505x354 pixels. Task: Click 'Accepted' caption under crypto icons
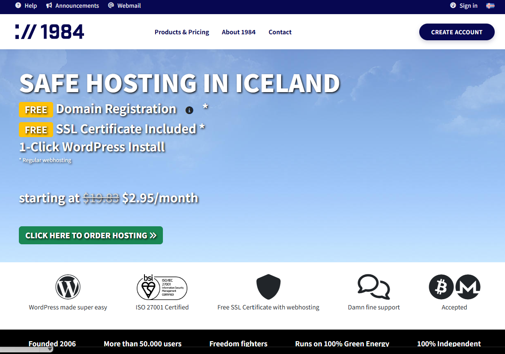454,307
